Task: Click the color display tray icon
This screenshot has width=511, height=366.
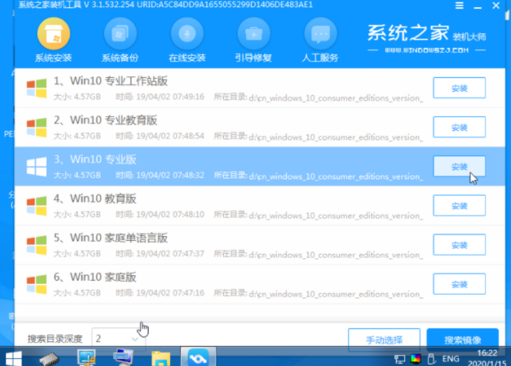Action: pos(415,359)
